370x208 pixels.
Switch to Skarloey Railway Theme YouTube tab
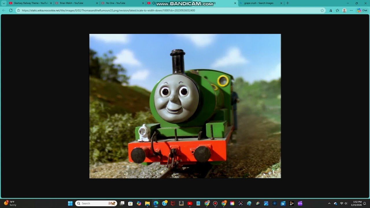pos(30,3)
